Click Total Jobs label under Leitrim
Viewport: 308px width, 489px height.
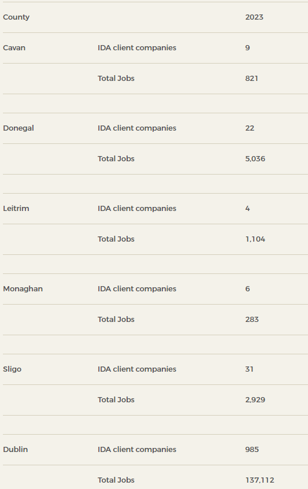[x=116, y=239]
